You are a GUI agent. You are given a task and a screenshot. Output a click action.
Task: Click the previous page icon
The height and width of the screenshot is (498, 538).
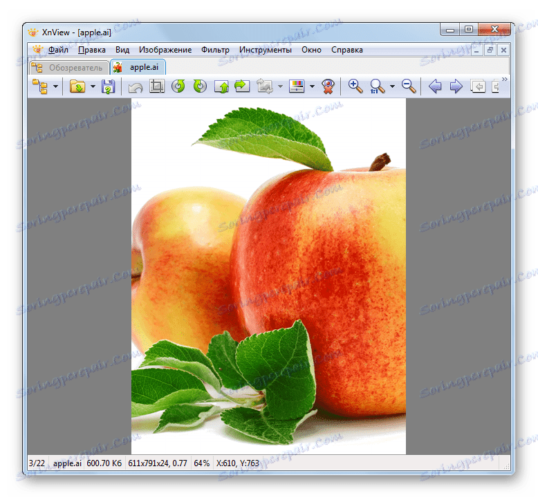[x=478, y=86]
